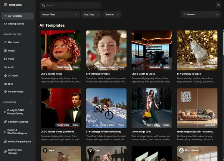Click the 'All Templates' heading
The width and height of the screenshot is (224, 161).
tap(52, 25)
